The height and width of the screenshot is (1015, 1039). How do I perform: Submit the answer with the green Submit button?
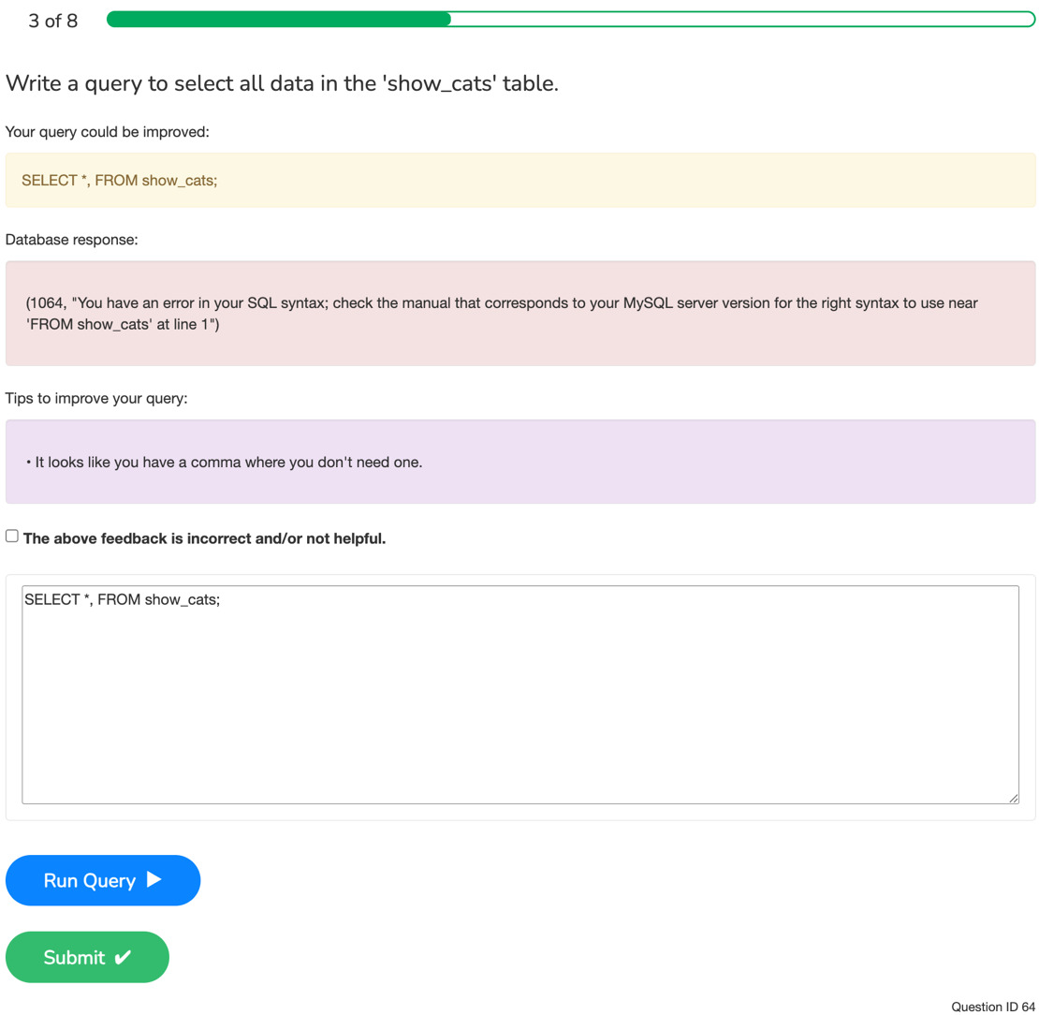87,957
